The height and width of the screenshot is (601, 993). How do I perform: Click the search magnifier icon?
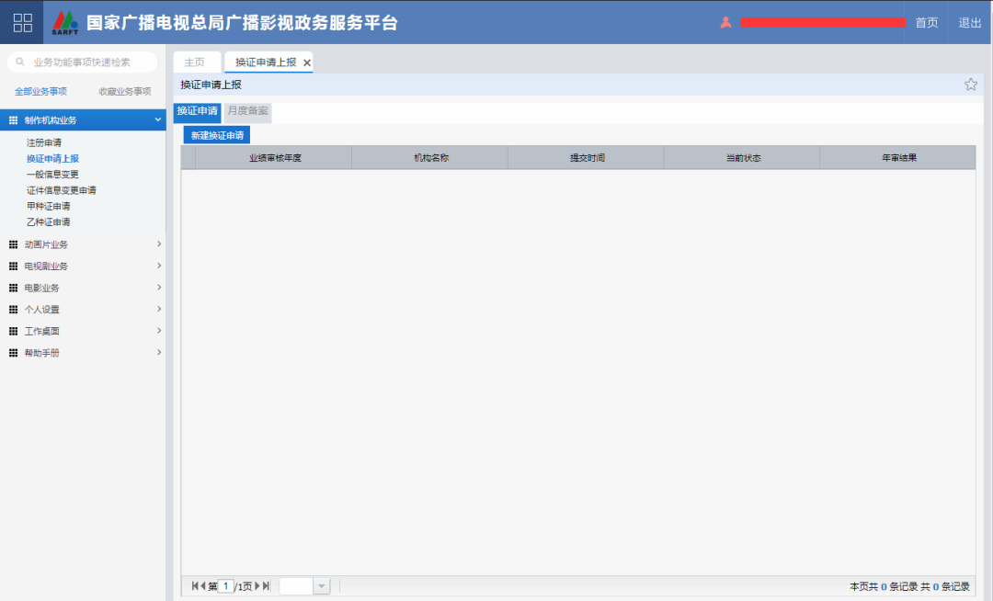20,62
